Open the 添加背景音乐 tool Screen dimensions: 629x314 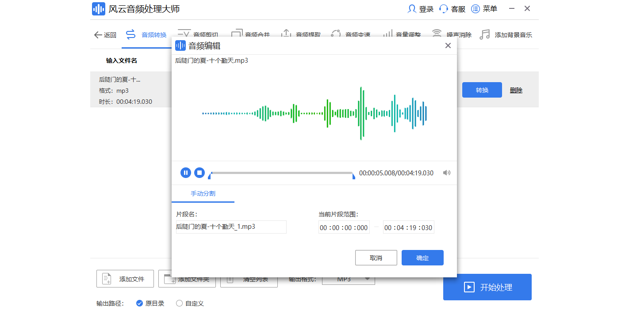pos(506,35)
